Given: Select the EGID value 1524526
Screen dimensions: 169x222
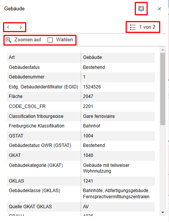Looking at the screenshot, I should point(92,87).
